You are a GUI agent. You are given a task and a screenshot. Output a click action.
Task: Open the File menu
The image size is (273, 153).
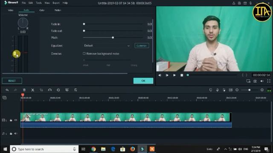click(x=24, y=3)
